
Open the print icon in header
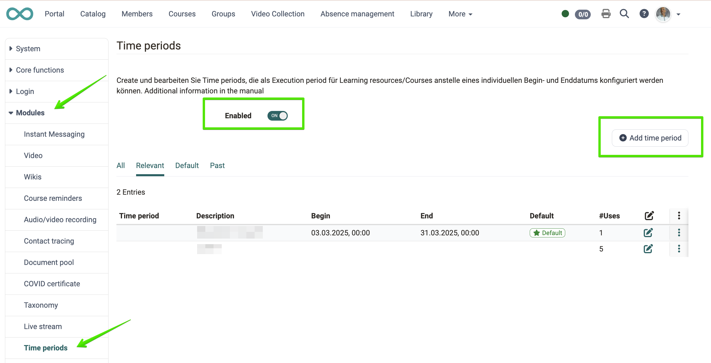pyautogui.click(x=606, y=14)
